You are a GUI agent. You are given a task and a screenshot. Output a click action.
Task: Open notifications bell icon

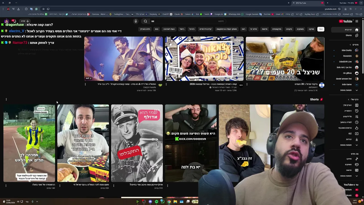click(14, 21)
